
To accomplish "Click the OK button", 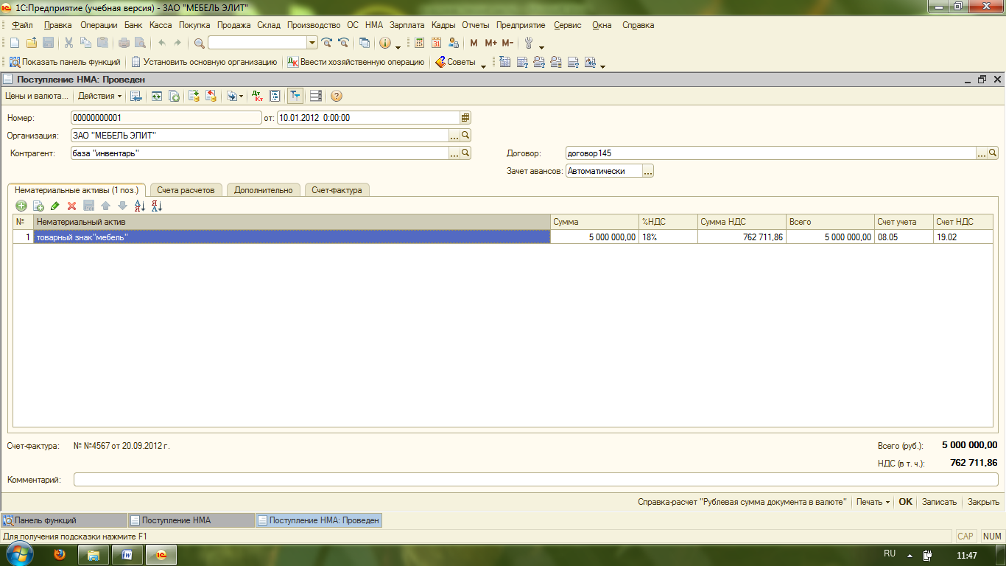I will (905, 502).
